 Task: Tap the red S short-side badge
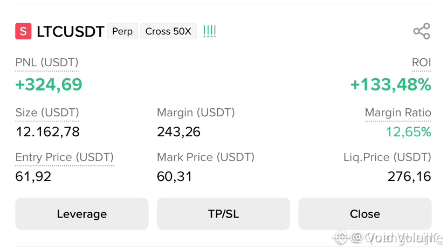tap(23, 31)
